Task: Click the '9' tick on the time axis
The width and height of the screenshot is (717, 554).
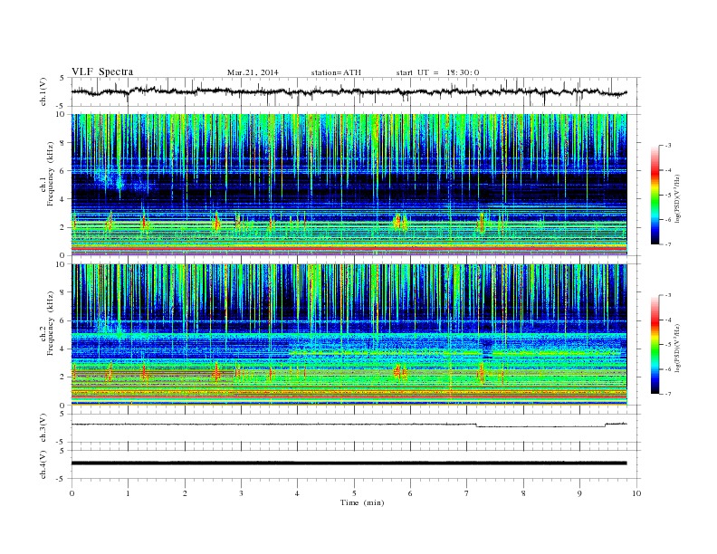Action: click(x=579, y=493)
